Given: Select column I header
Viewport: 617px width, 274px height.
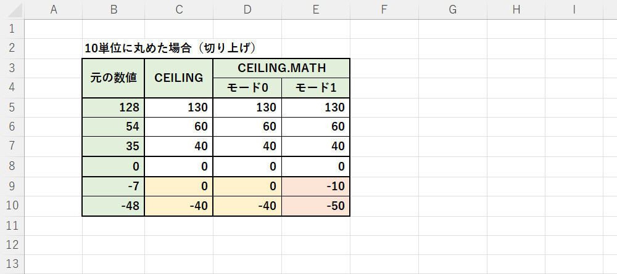Looking at the screenshot, I should click(574, 9).
